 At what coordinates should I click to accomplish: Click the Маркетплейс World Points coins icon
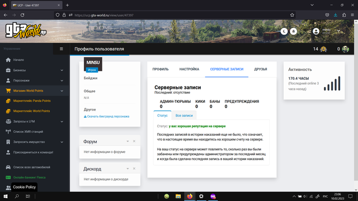click(8, 111)
